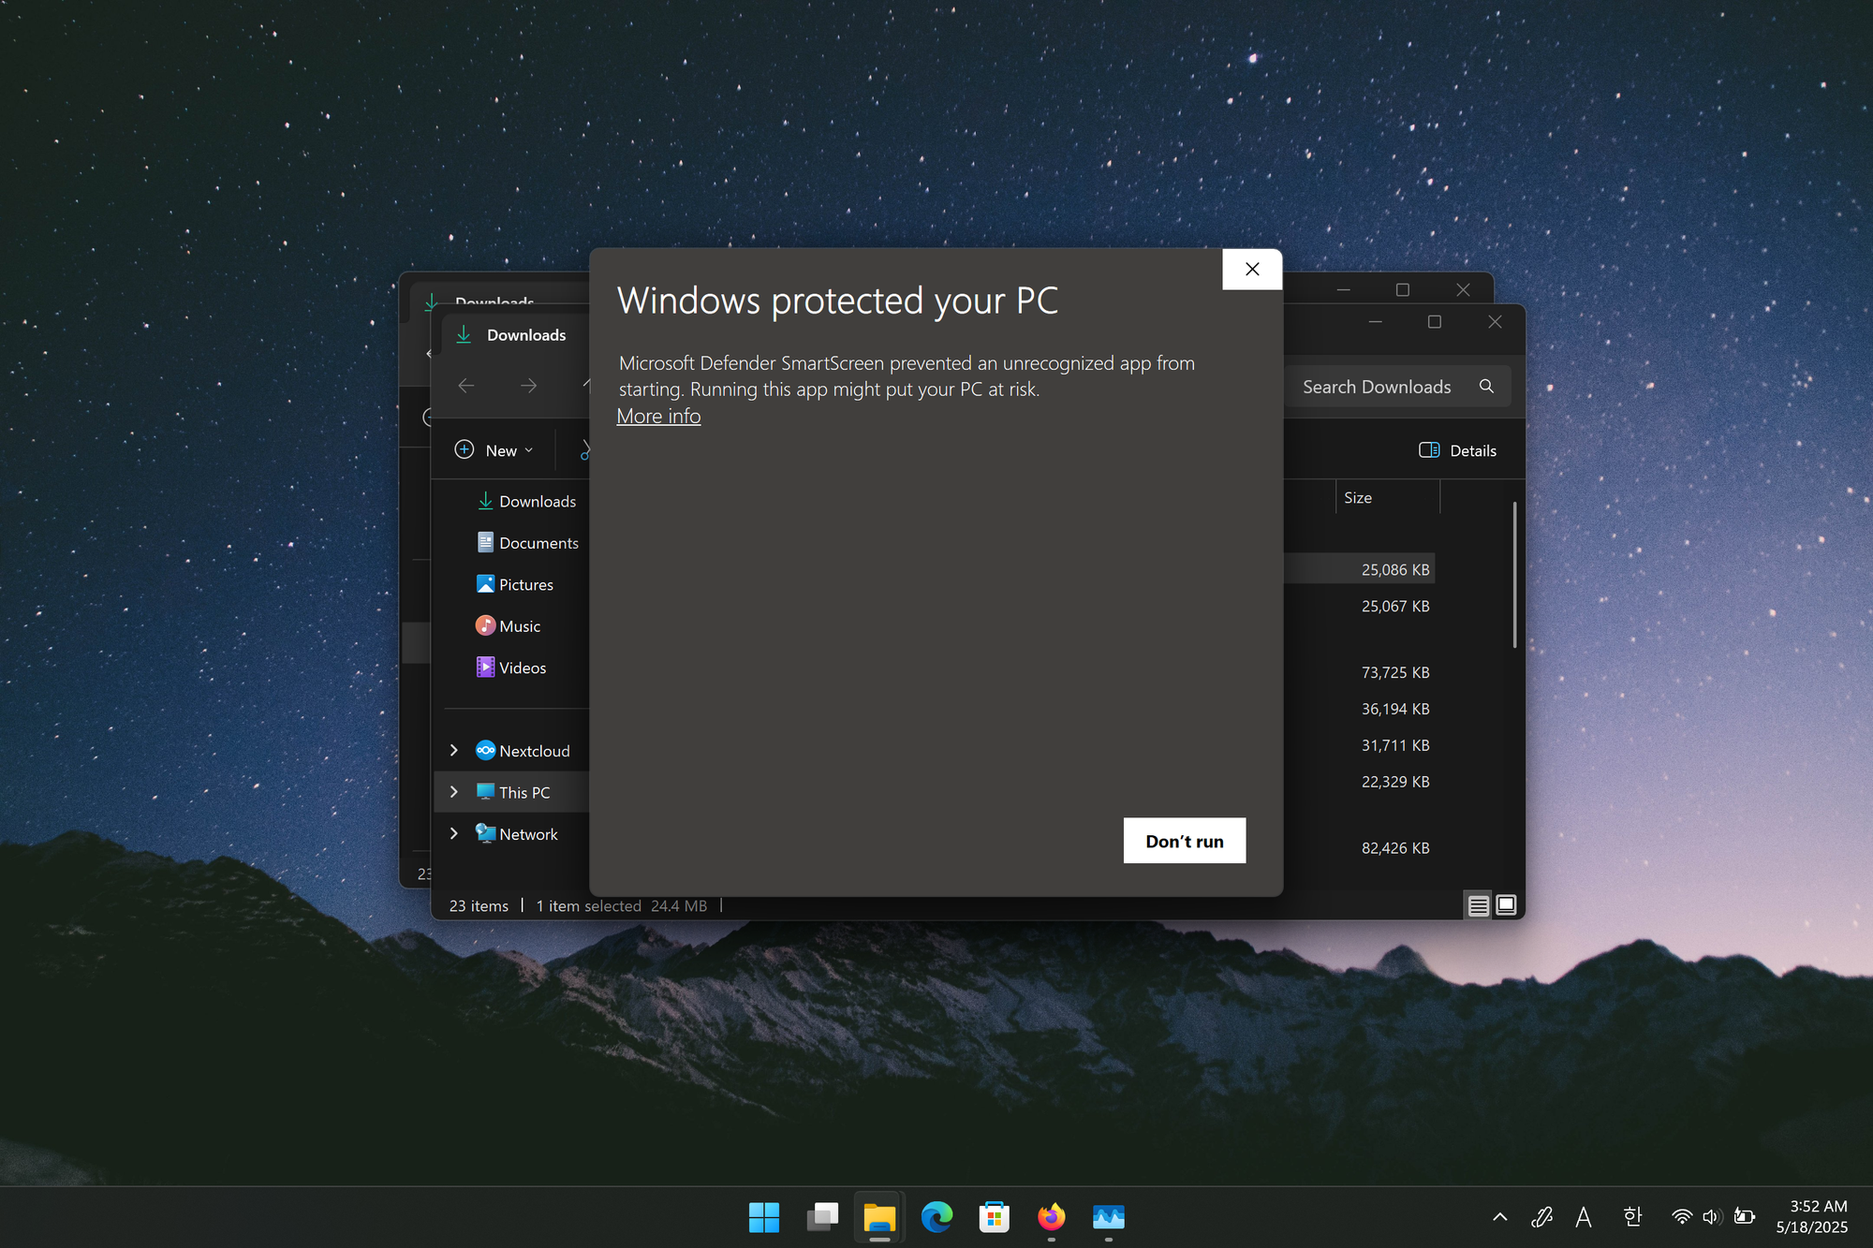This screenshot has height=1248, width=1873.
Task: Toggle the Details pane button
Action: pos(1457,450)
